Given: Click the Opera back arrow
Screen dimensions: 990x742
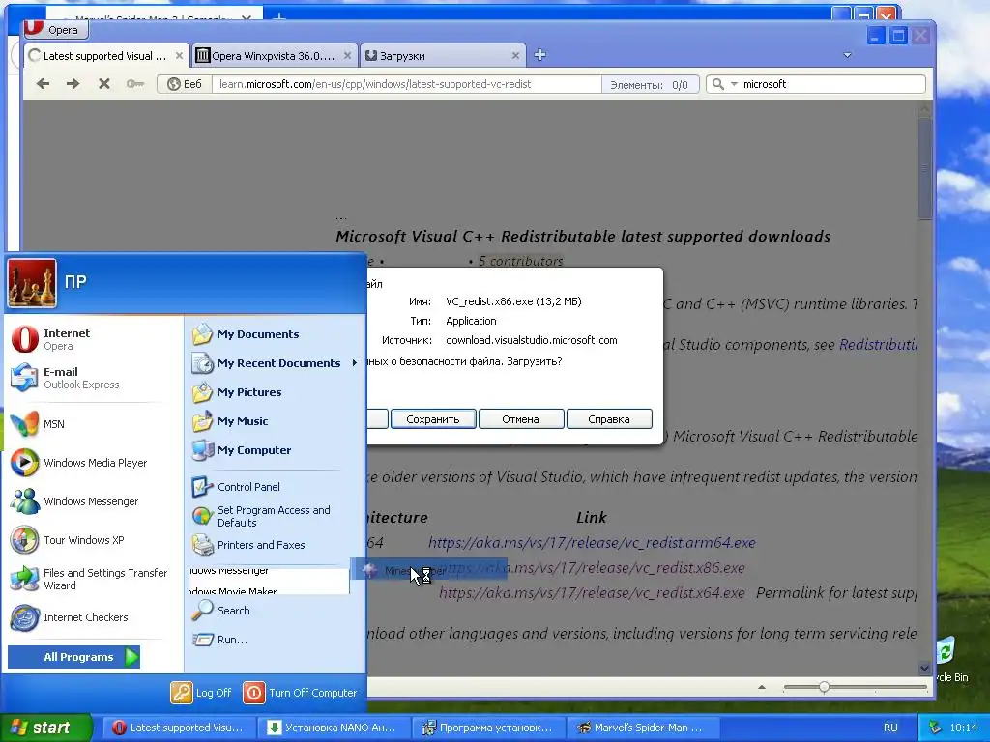Looking at the screenshot, I should (x=43, y=84).
